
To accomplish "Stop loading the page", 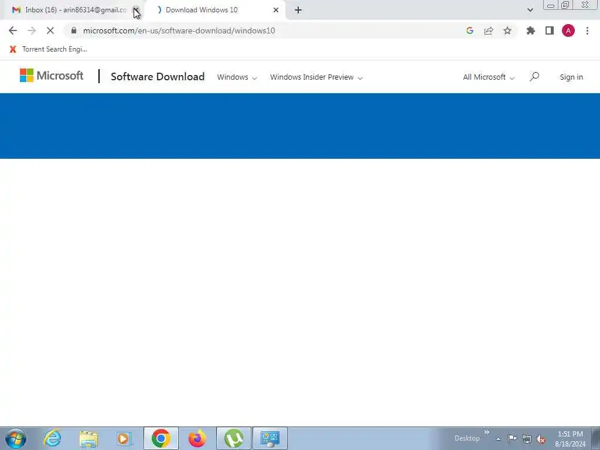I will [x=50, y=30].
